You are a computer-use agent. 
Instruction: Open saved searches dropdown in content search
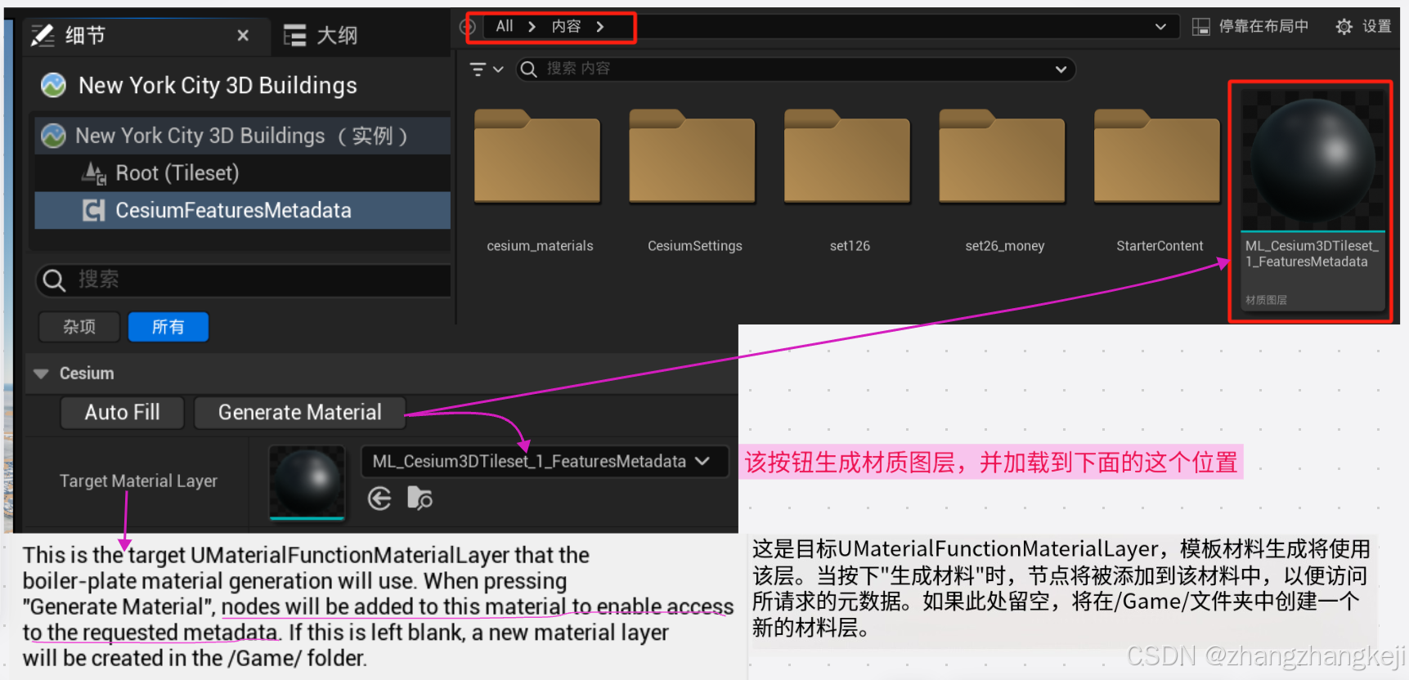pyautogui.click(x=1061, y=69)
